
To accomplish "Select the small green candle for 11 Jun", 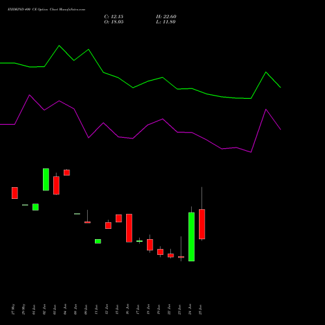I will tap(98, 241).
